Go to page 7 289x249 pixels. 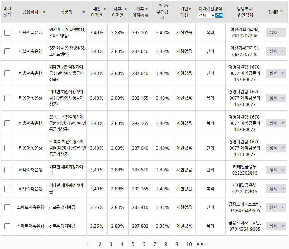click(155, 244)
